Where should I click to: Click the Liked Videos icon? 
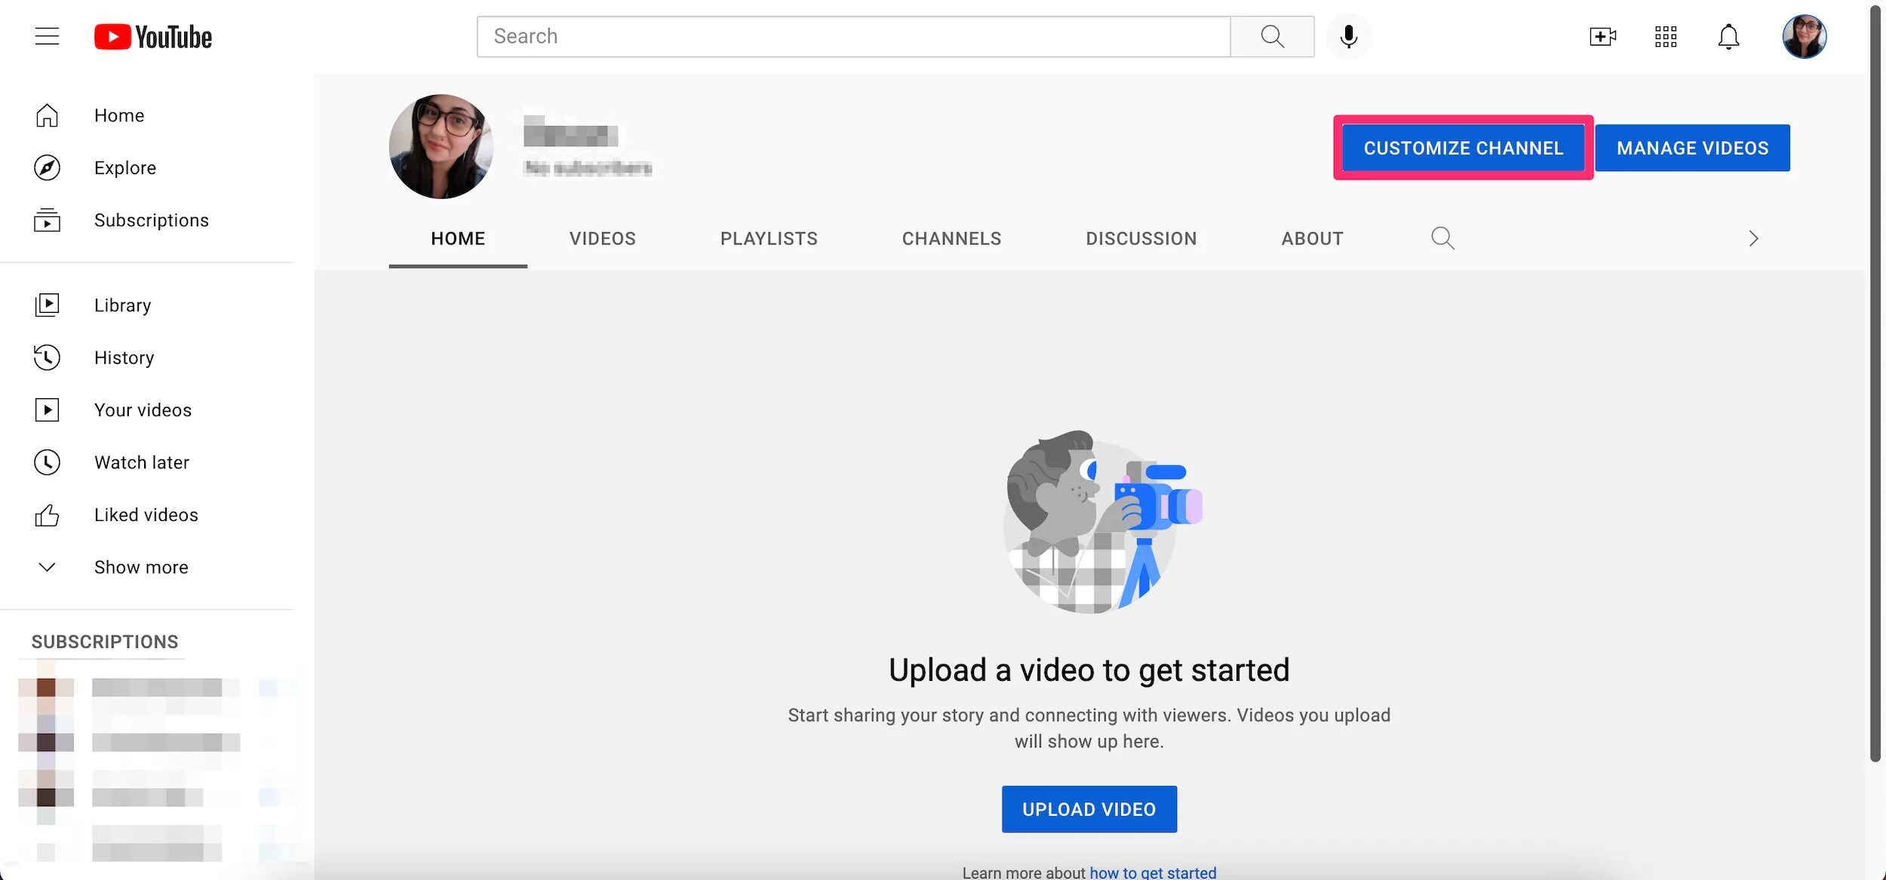point(46,516)
